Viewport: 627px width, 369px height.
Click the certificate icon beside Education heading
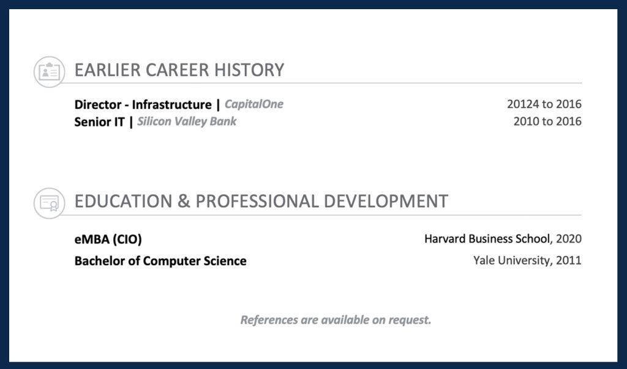[x=49, y=203]
